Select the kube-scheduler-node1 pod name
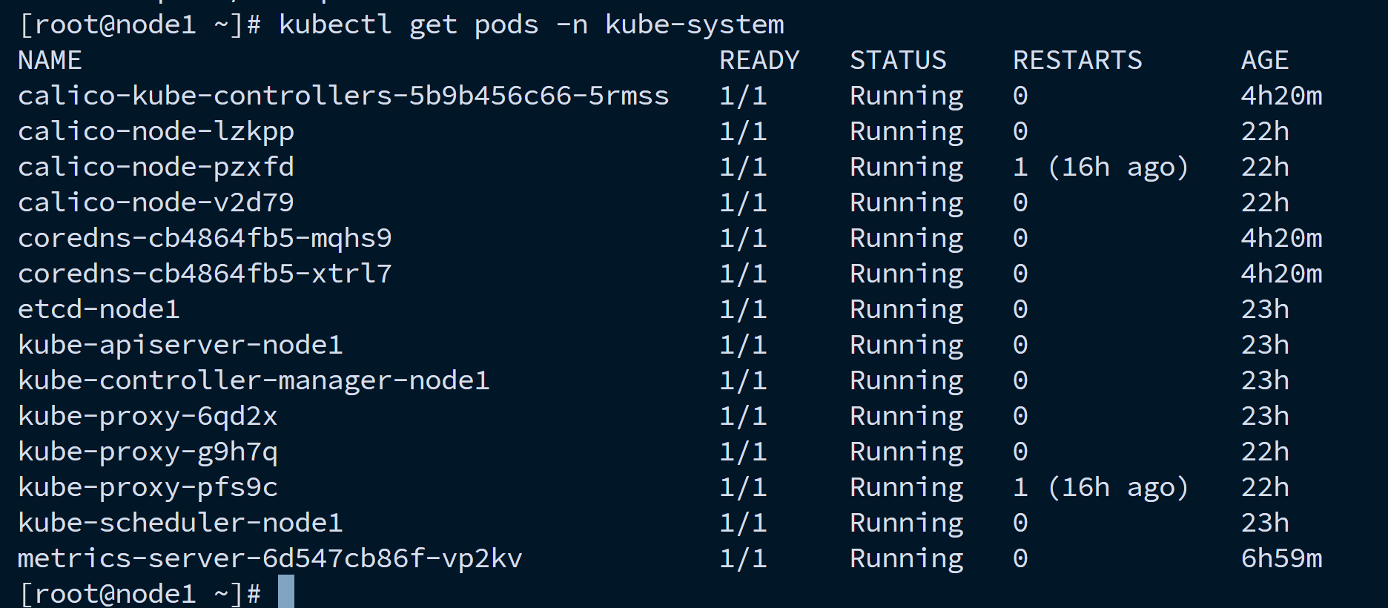 (x=180, y=523)
